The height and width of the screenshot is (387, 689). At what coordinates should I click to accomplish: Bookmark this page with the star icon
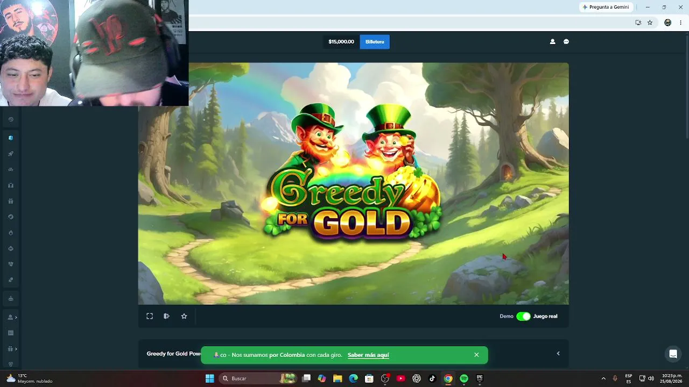tap(650, 23)
